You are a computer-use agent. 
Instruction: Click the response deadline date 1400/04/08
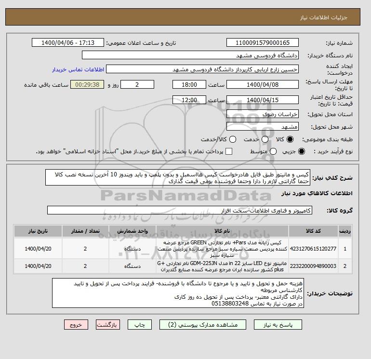pyautogui.click(x=263, y=84)
